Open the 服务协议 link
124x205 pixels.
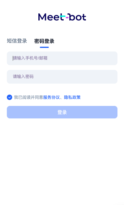[51, 97]
